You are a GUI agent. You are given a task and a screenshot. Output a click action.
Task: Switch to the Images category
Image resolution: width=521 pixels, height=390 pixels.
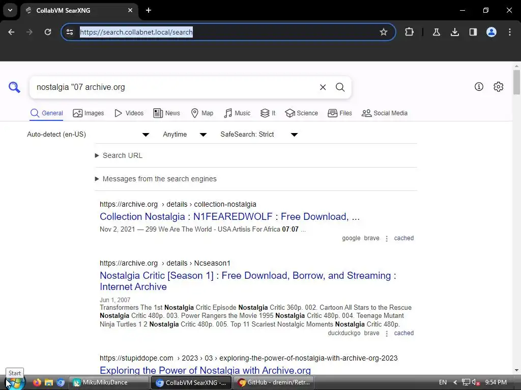pos(89,113)
